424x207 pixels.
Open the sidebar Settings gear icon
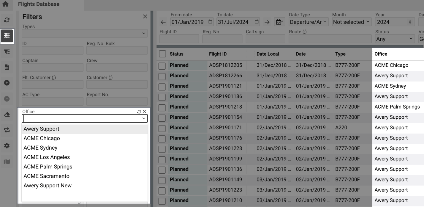(7, 146)
